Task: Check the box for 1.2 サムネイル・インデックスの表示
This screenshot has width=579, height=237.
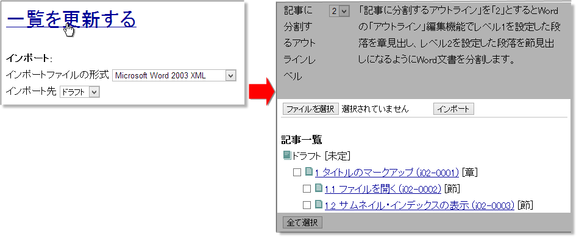Action: pyautogui.click(x=307, y=205)
